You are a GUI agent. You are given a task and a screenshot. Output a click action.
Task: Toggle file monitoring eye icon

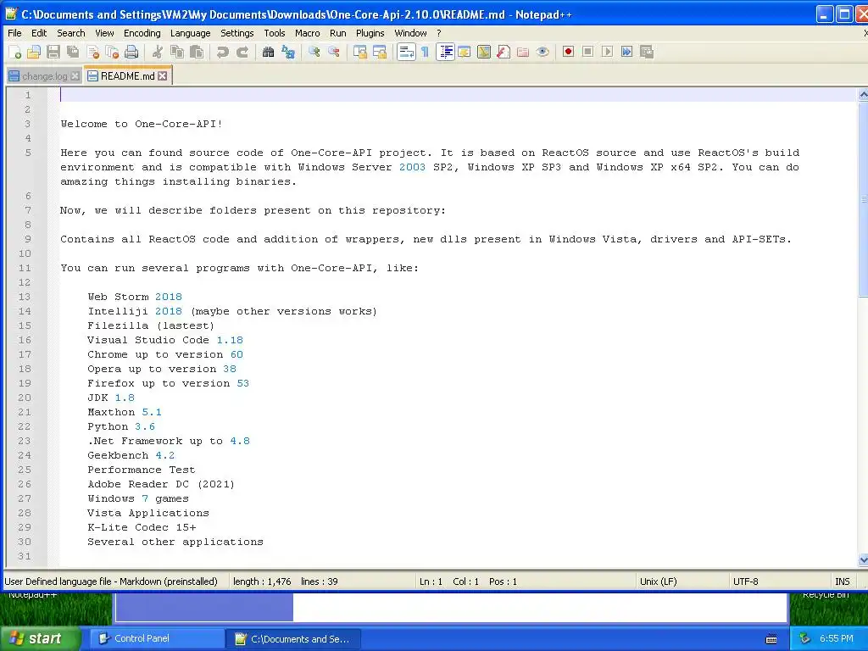click(542, 52)
